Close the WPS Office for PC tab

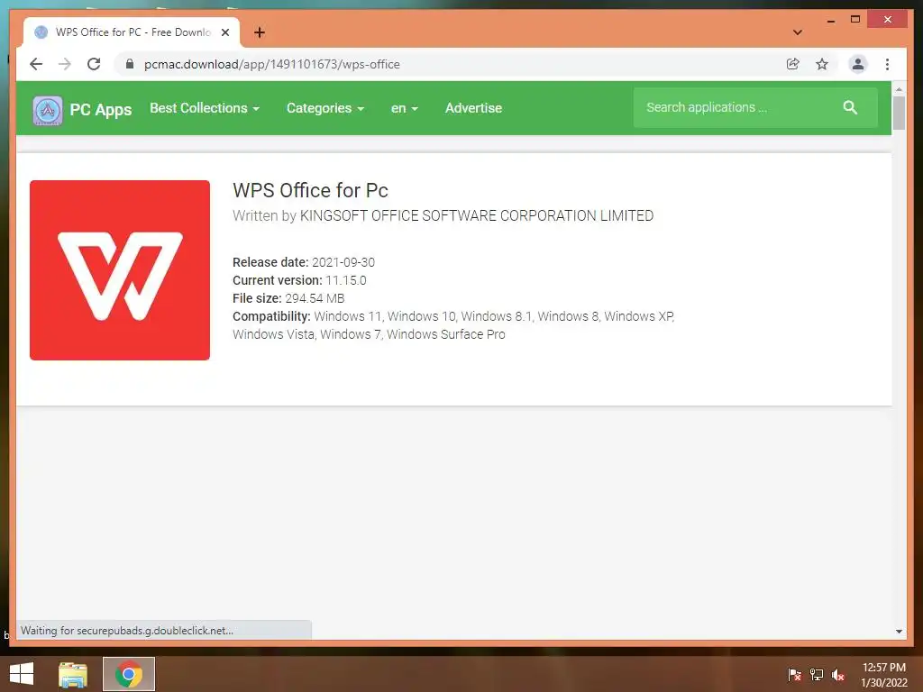pos(224,32)
